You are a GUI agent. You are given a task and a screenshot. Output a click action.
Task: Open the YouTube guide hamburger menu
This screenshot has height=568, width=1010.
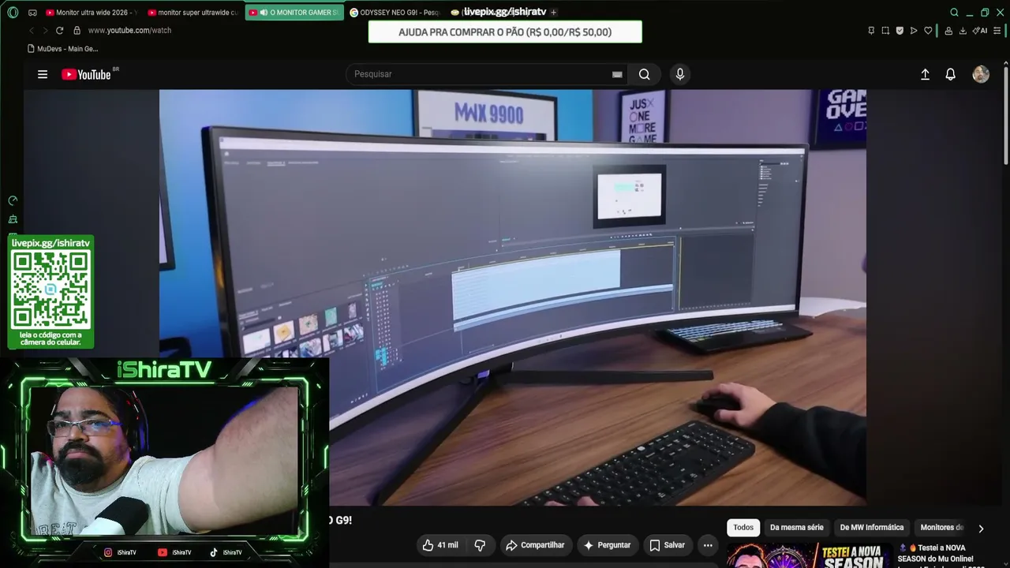tap(43, 74)
